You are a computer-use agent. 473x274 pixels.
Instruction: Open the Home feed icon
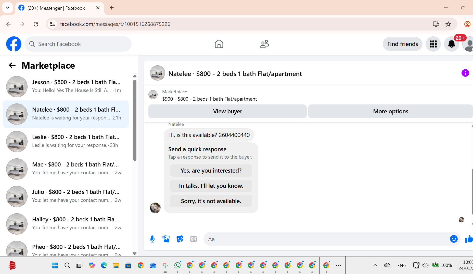pos(219,44)
